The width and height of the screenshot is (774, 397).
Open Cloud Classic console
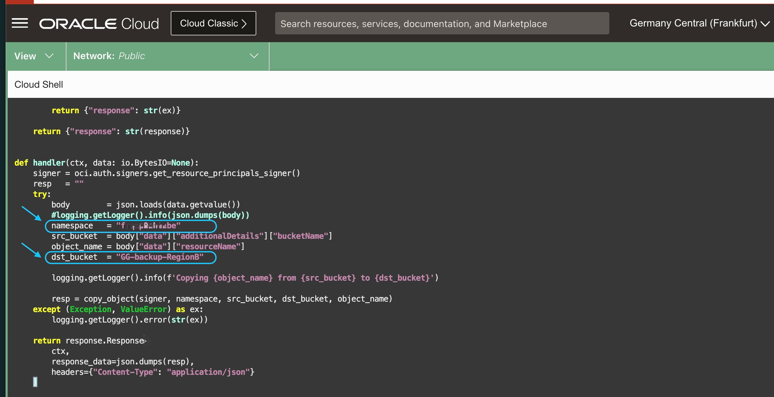point(213,23)
